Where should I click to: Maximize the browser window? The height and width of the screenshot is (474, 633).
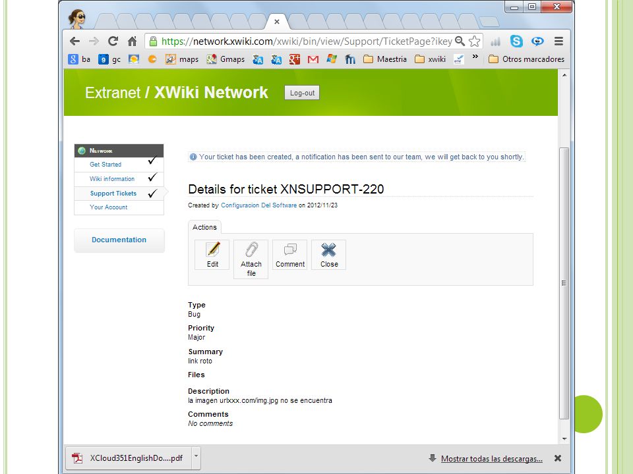(532, 7)
